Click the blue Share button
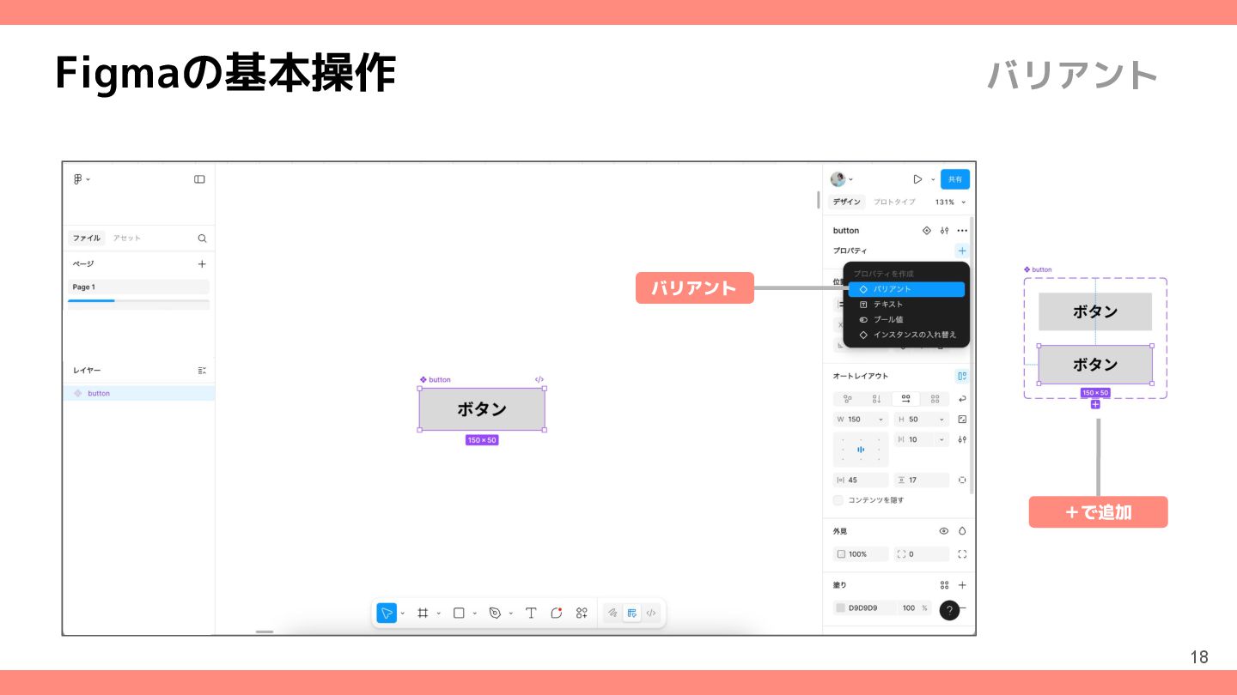Image resolution: width=1237 pixels, height=695 pixels. coord(955,179)
